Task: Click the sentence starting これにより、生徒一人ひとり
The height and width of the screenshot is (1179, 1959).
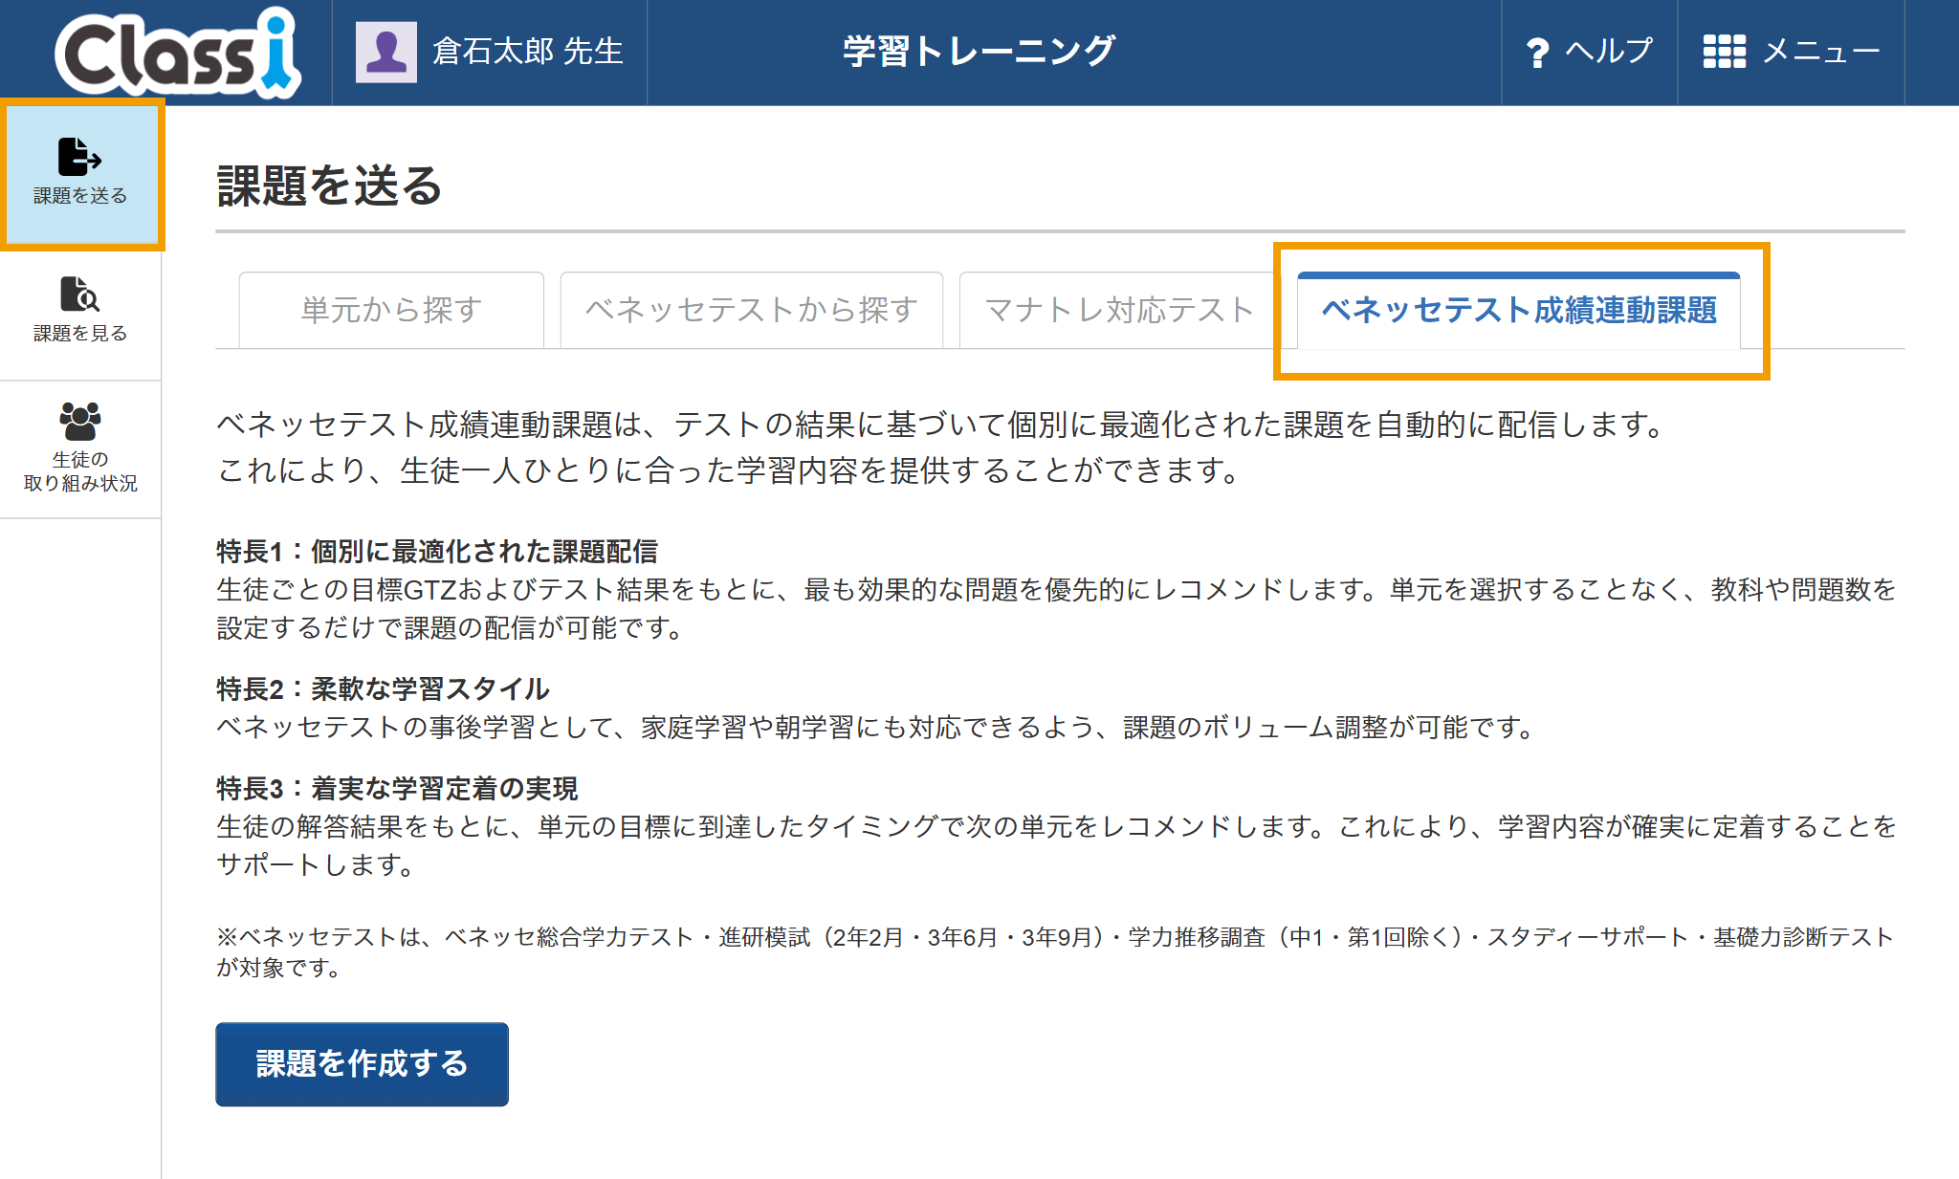Action: tap(729, 470)
